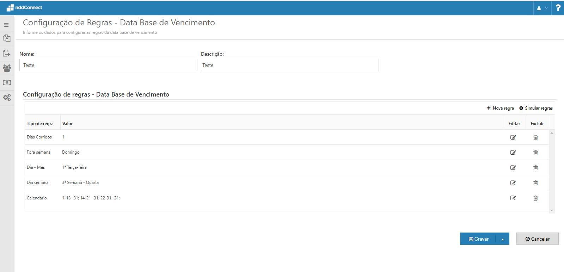Edit the Dia - Mês rule
The width and height of the screenshot is (564, 272).
pyautogui.click(x=513, y=168)
